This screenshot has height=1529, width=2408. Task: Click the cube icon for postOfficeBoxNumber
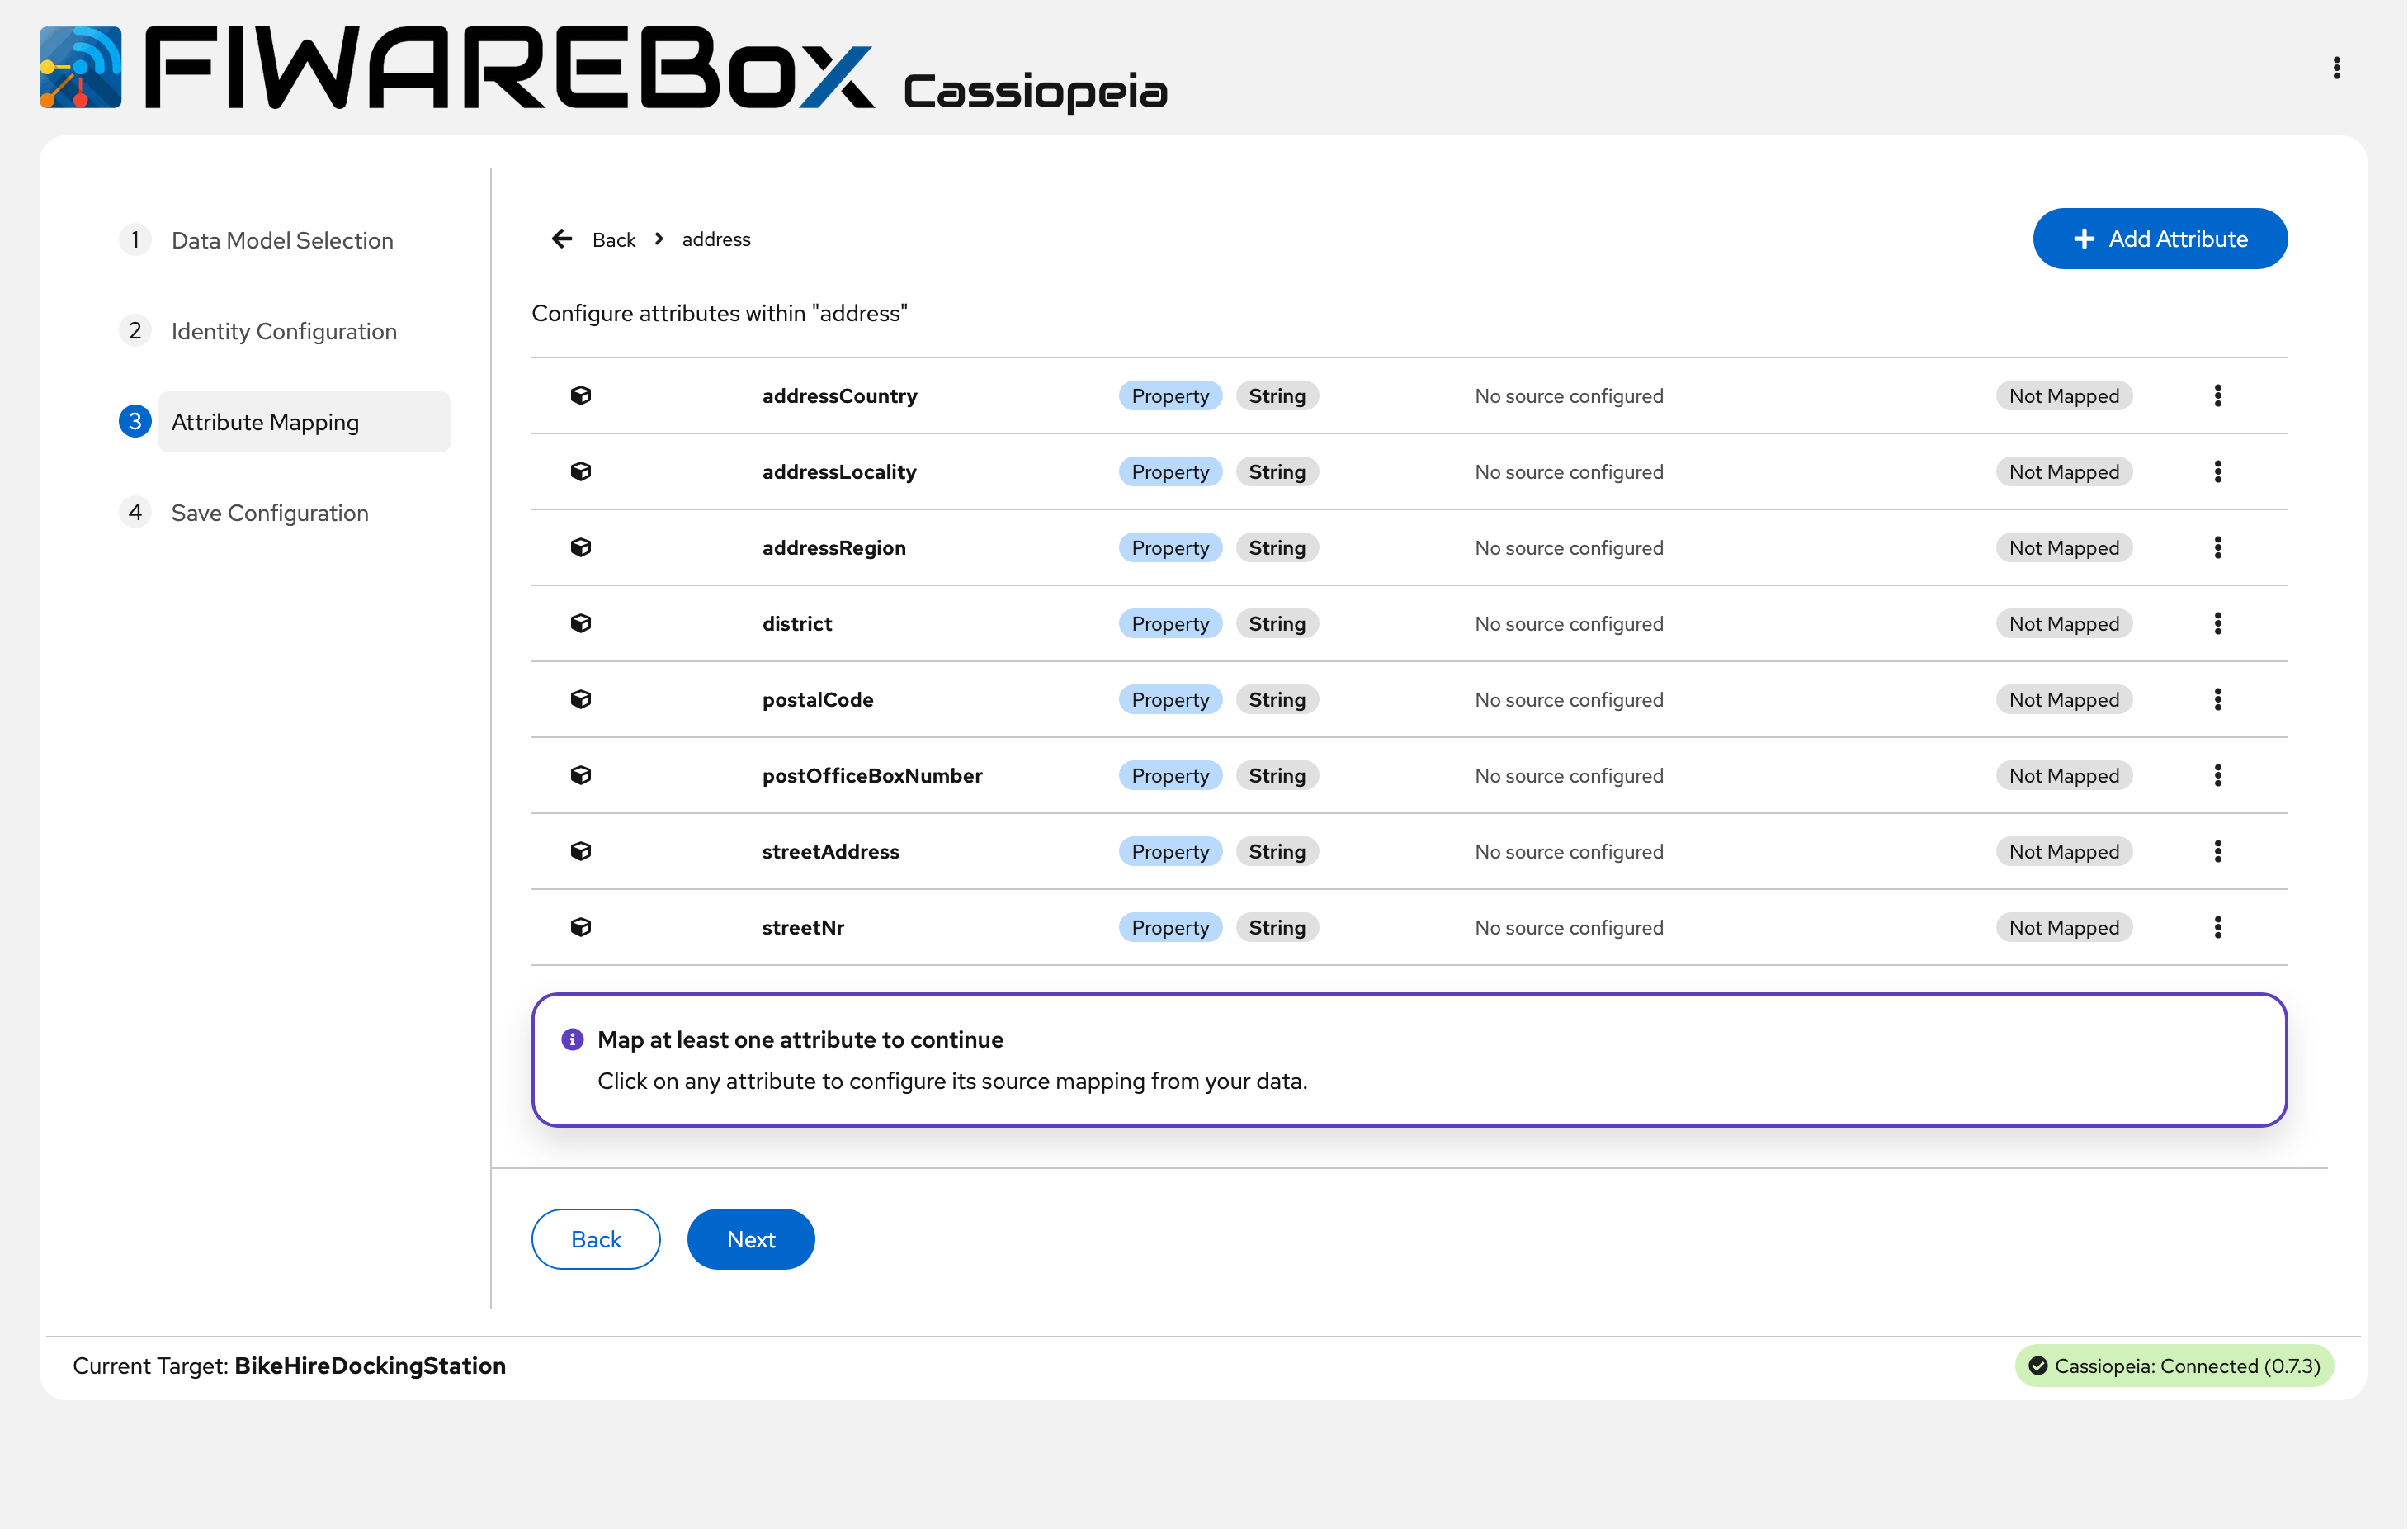[581, 775]
